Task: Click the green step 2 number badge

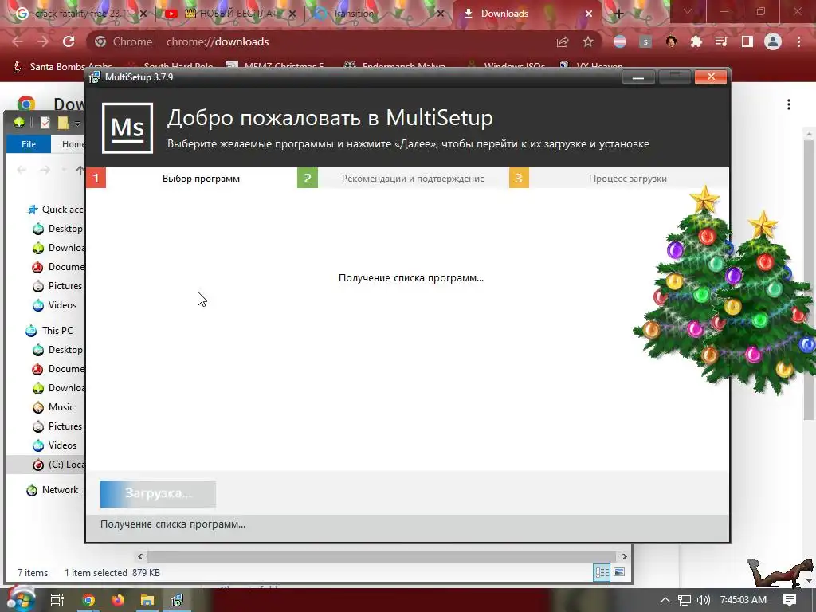Action: point(308,178)
